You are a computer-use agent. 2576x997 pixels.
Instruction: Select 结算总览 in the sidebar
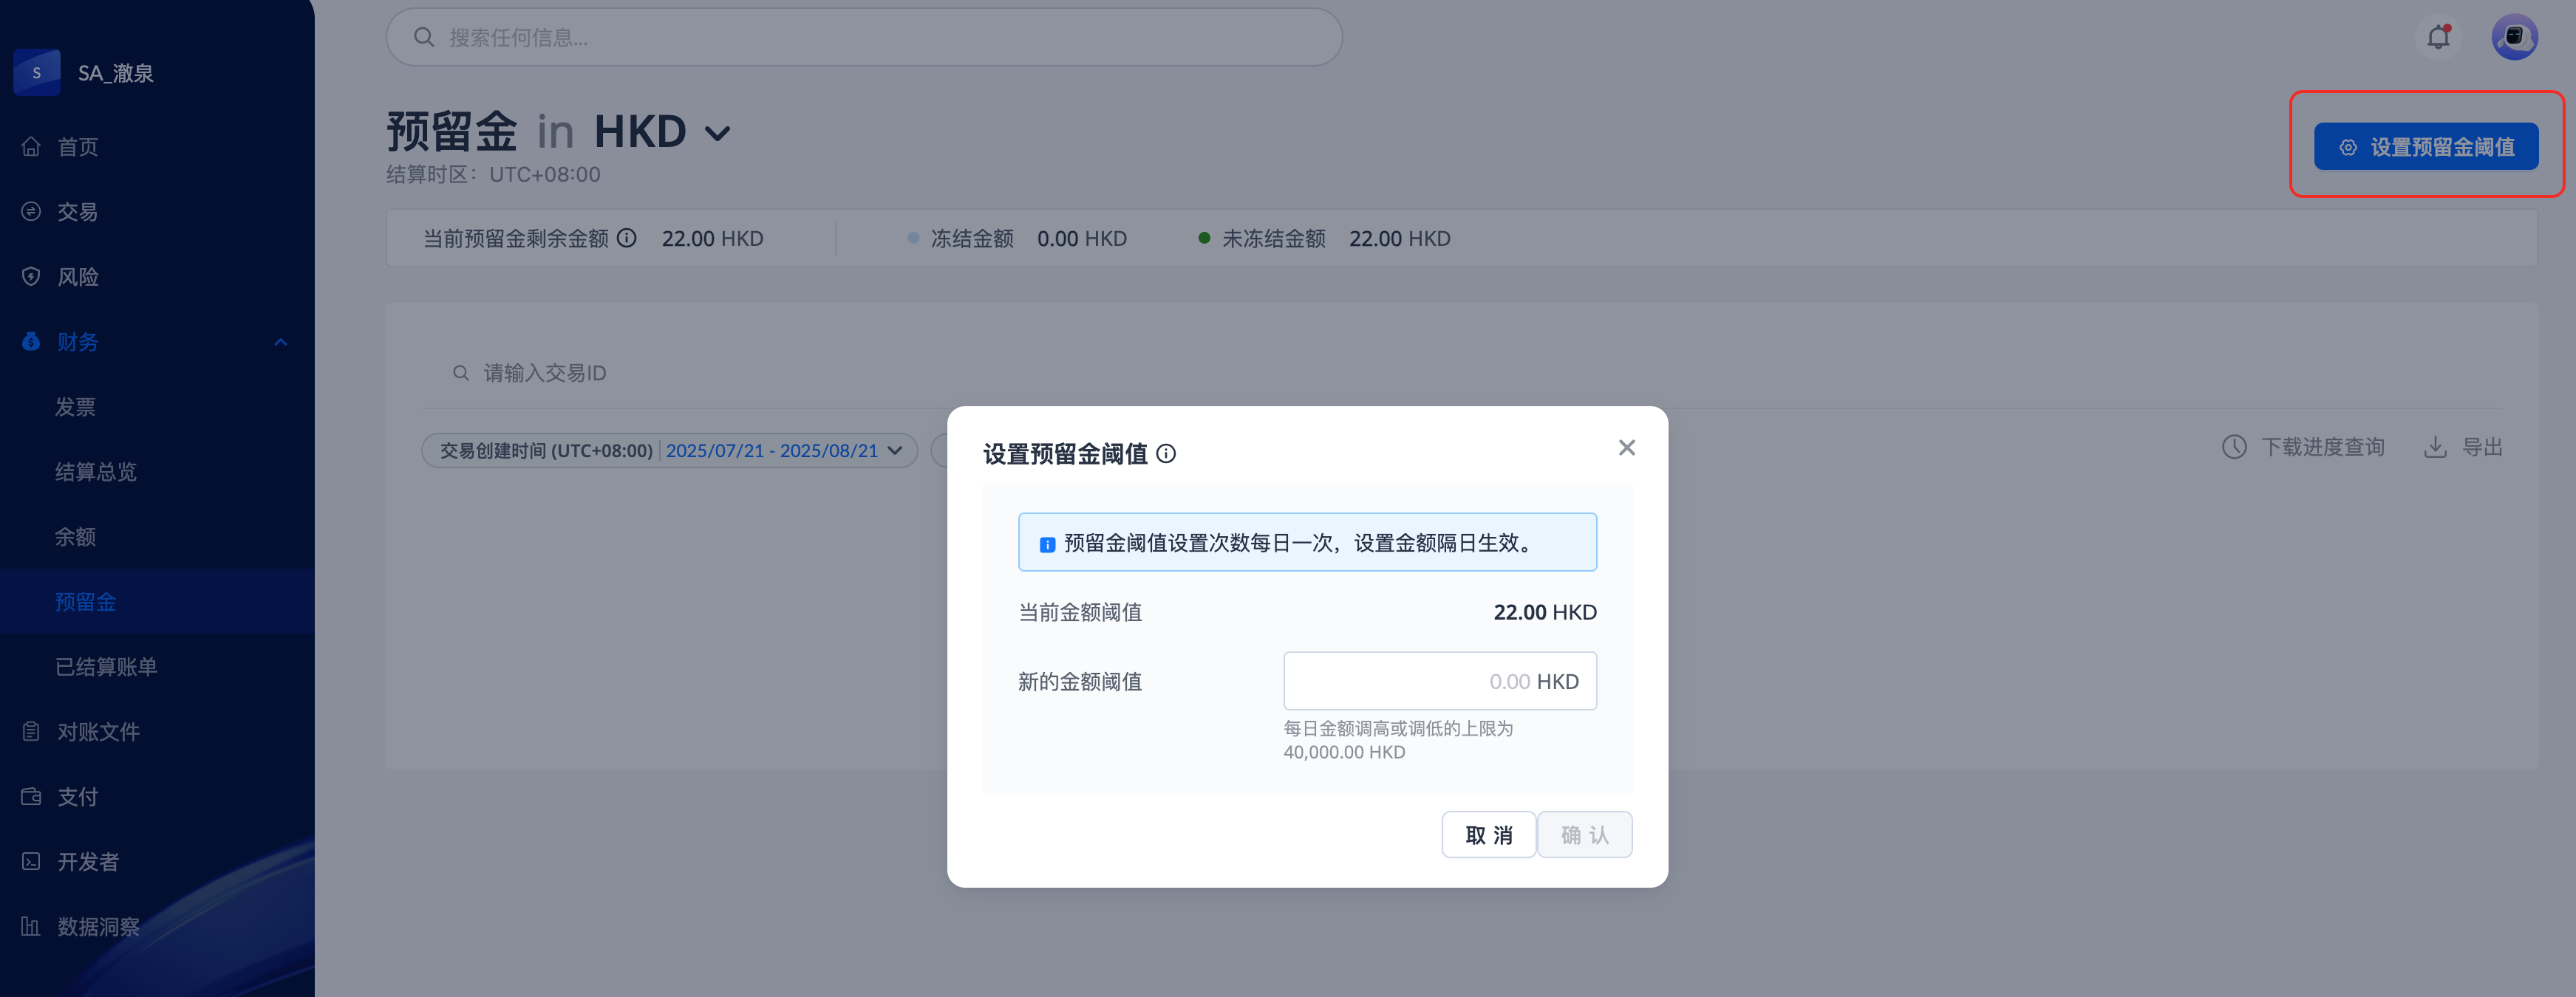click(x=96, y=471)
